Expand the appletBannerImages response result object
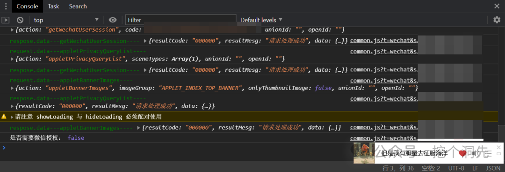 [138, 128]
